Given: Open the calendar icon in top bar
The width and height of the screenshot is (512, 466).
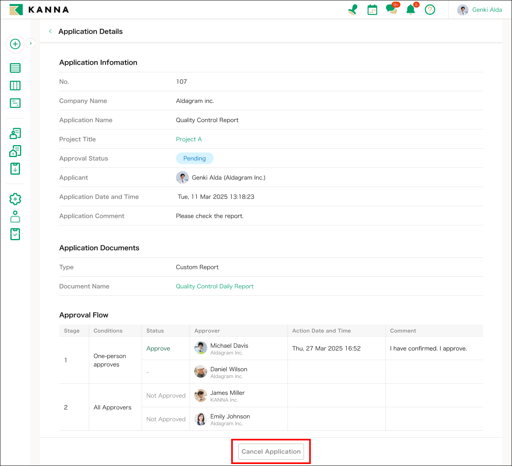Looking at the screenshot, I should (372, 10).
